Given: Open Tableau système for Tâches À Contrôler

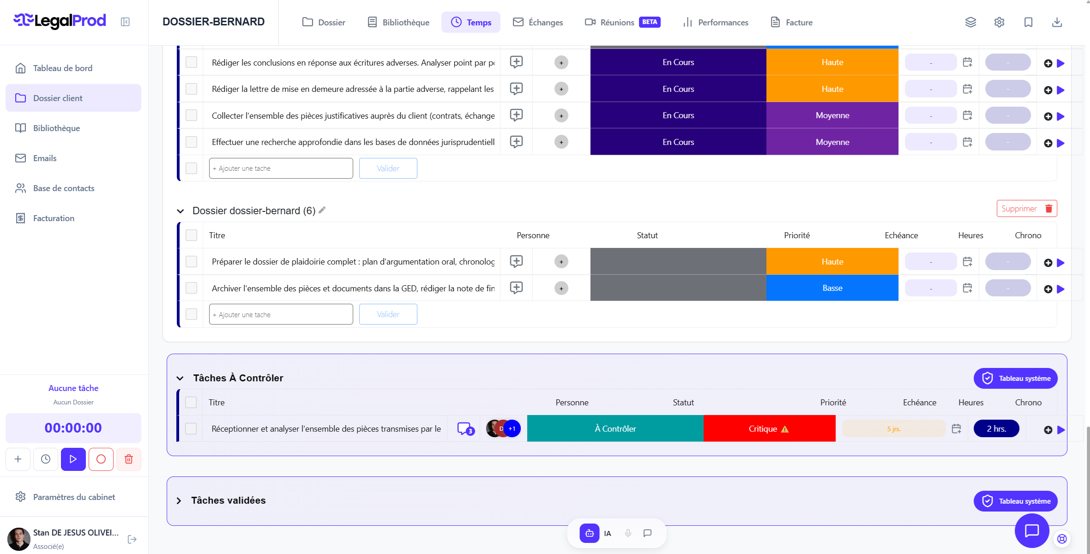Looking at the screenshot, I should pos(1015,378).
